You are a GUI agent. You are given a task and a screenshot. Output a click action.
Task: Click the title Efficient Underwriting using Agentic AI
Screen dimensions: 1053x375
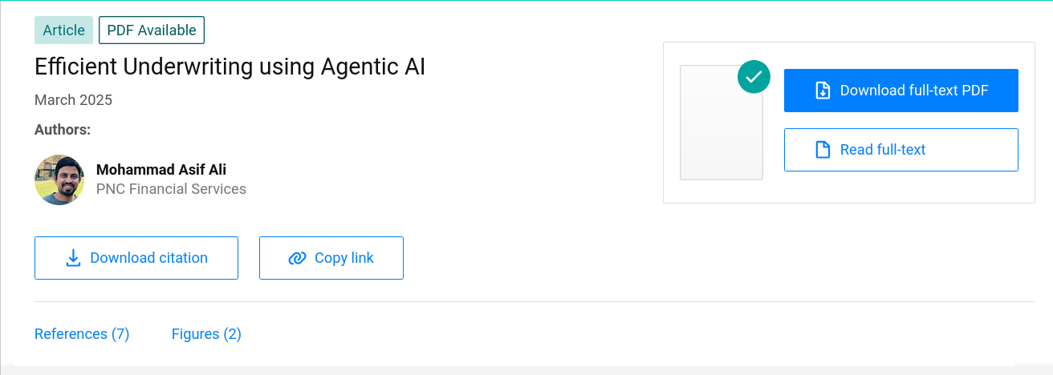(230, 67)
